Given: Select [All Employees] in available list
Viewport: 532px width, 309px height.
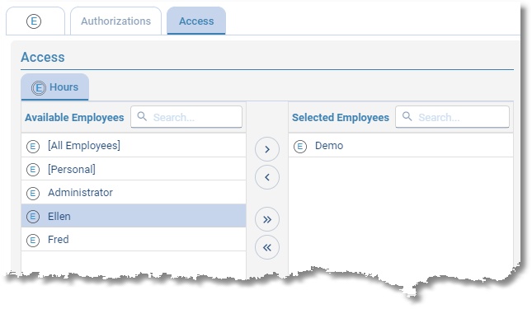Looking at the screenshot, I should coord(134,146).
